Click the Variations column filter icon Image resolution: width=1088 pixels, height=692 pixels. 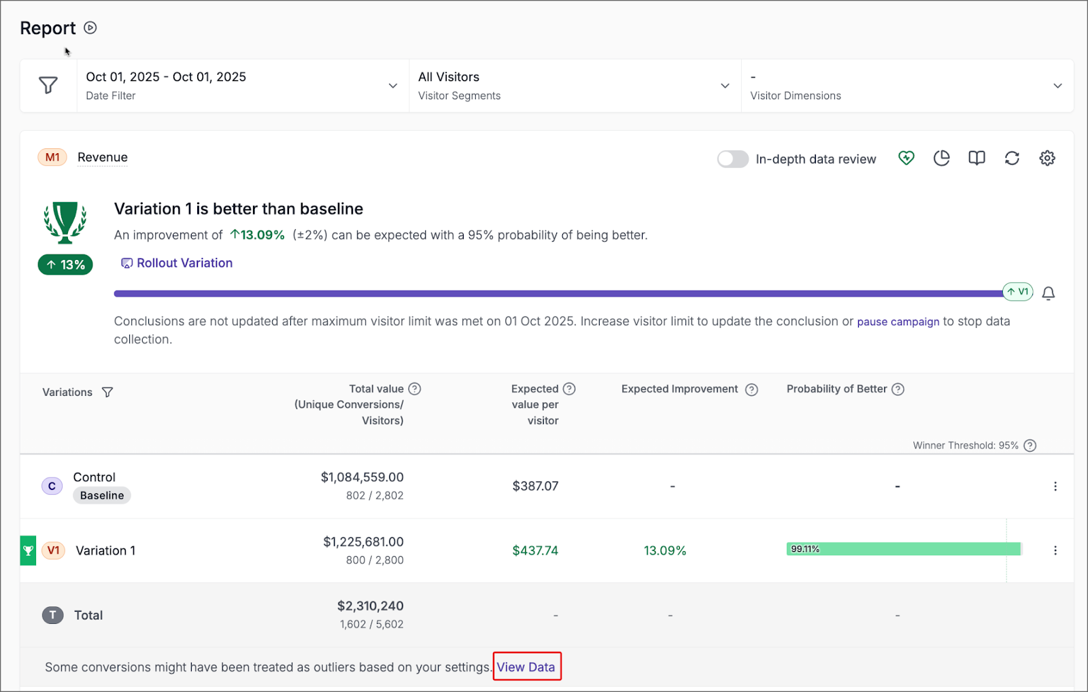[107, 393]
